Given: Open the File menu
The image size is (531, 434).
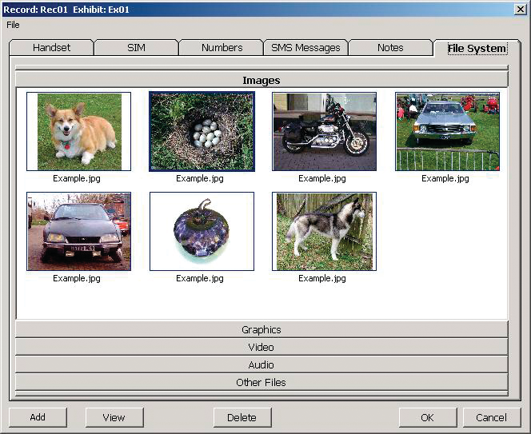Looking at the screenshot, I should (x=13, y=25).
